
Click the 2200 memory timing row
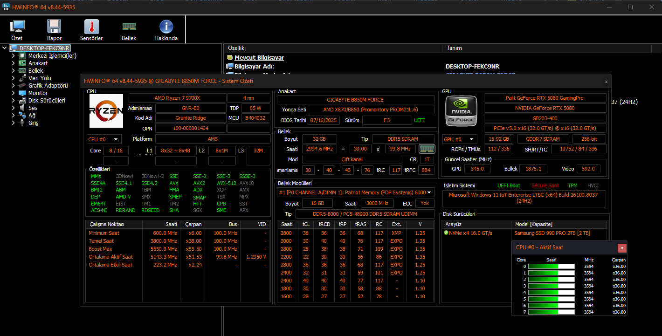tap(356, 257)
